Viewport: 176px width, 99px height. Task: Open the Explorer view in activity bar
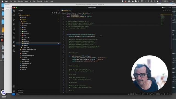14,11
